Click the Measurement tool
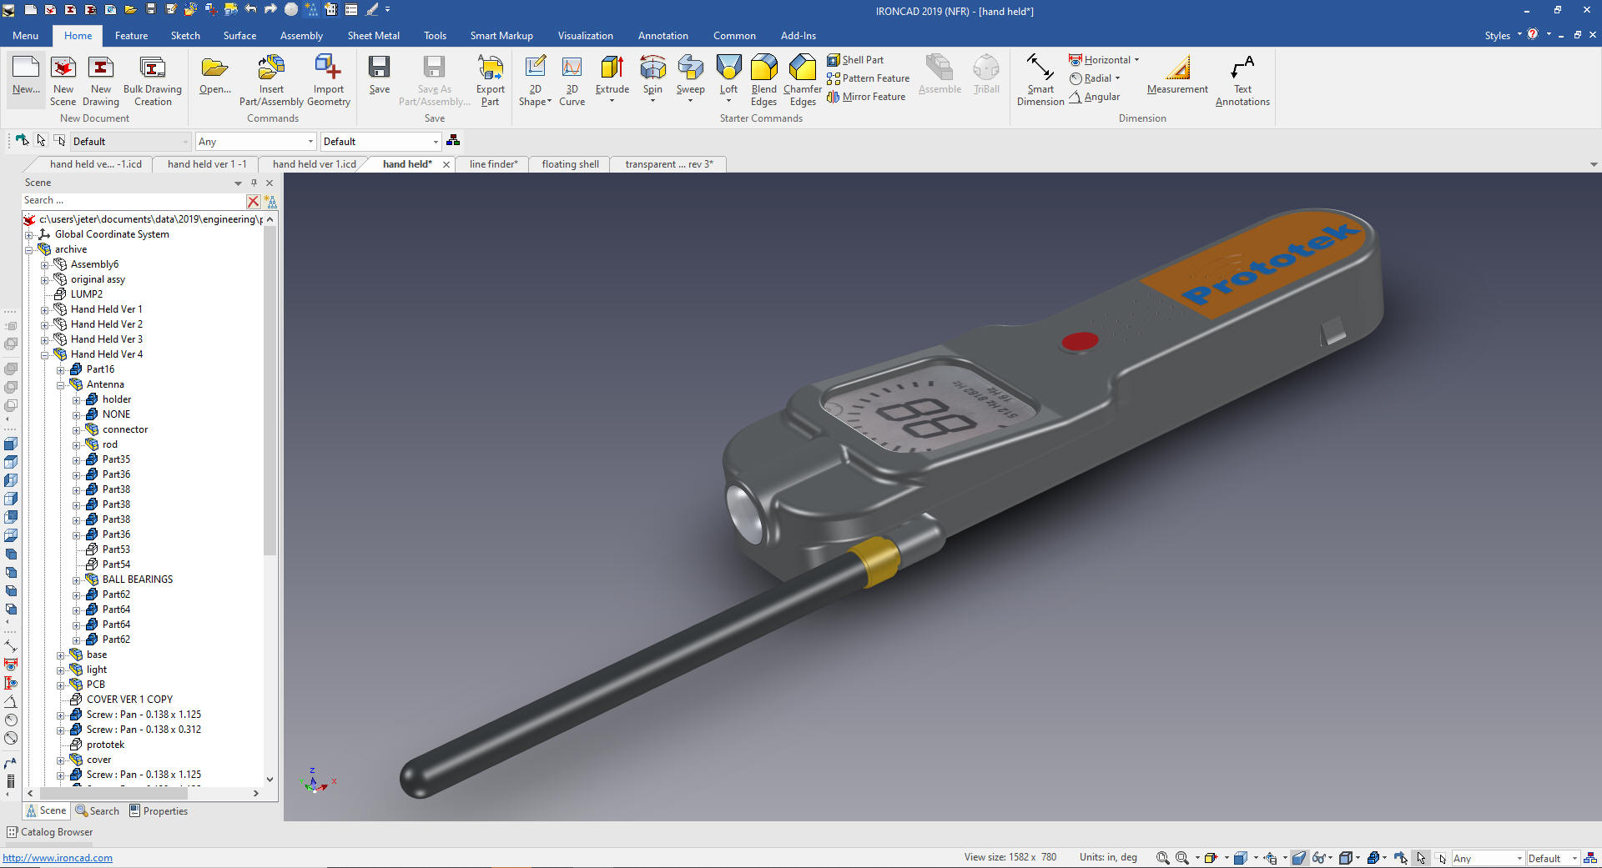This screenshot has height=868, width=1602. click(x=1177, y=75)
